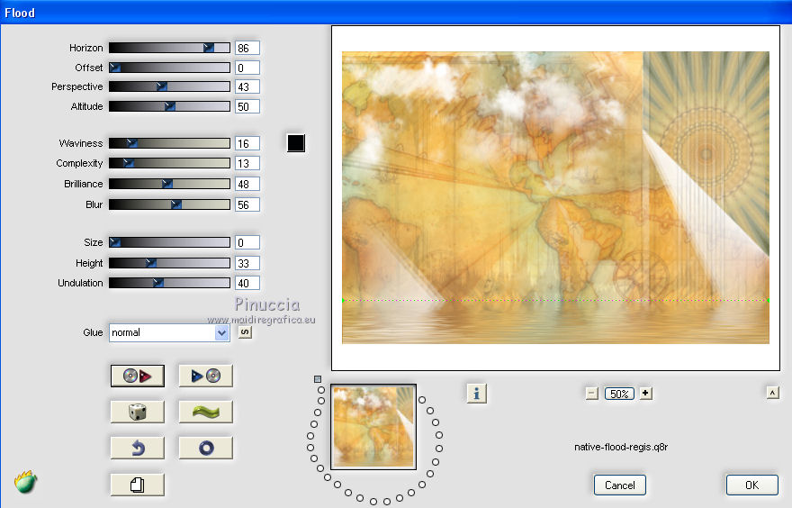
Task: Click the Offset value field
Action: pyautogui.click(x=247, y=68)
